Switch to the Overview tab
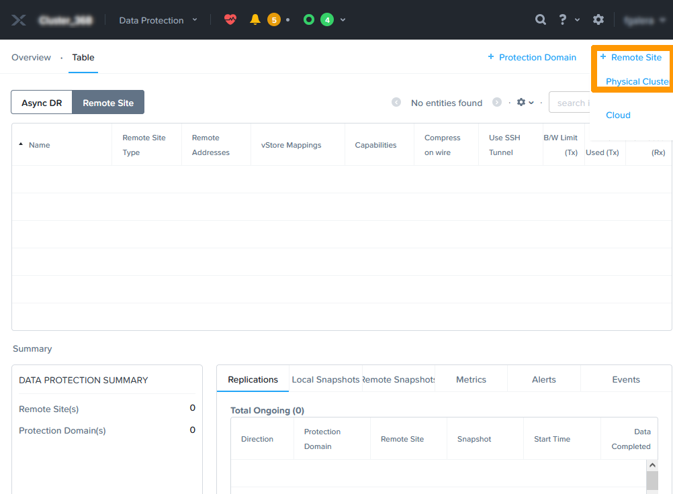673x494 pixels. [31, 58]
